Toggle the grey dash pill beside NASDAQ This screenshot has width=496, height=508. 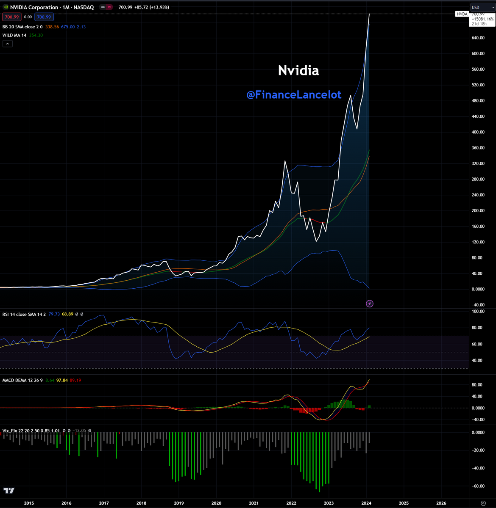(102, 7)
